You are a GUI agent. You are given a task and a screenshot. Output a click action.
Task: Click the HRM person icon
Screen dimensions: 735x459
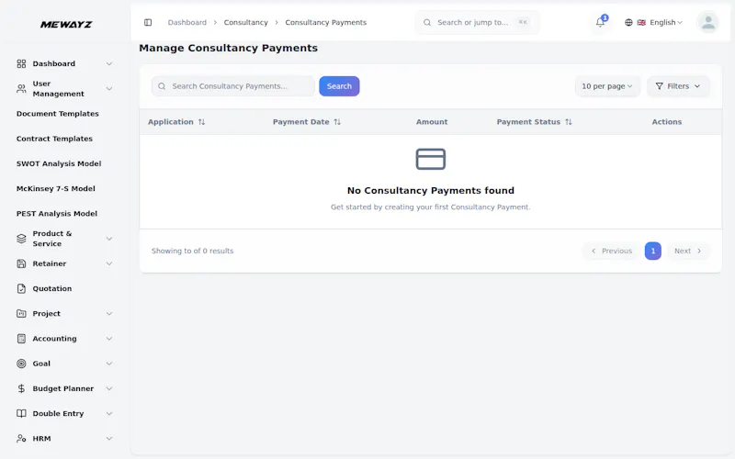coord(21,439)
